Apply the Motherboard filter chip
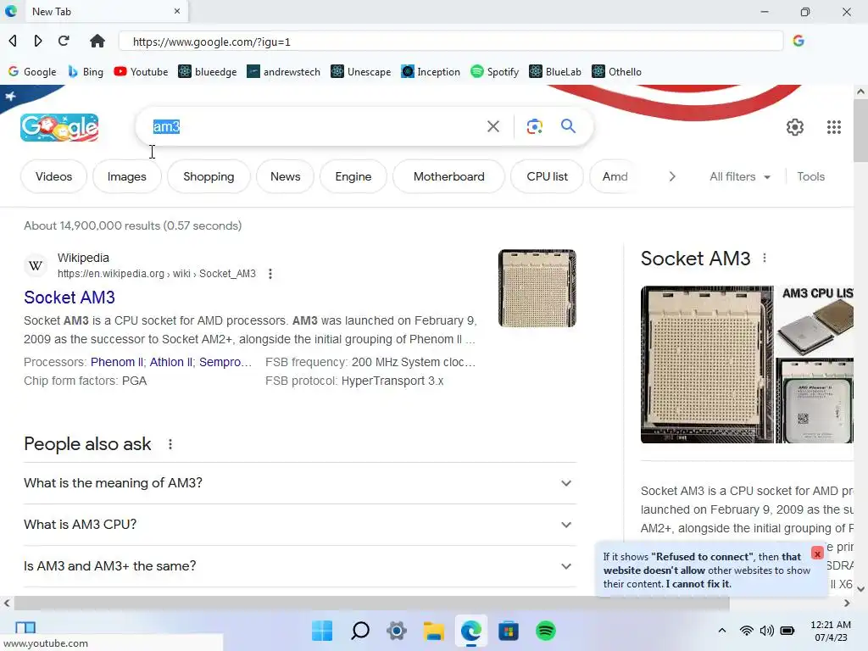 coord(449,176)
